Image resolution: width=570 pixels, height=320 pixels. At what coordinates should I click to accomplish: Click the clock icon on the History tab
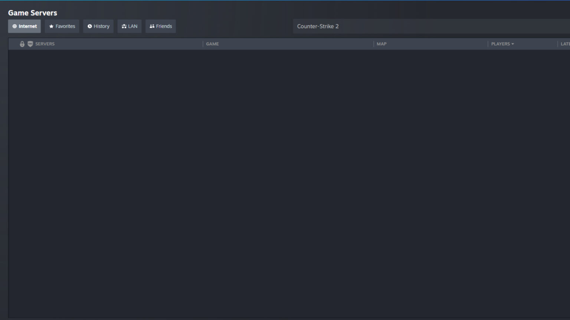pos(89,26)
